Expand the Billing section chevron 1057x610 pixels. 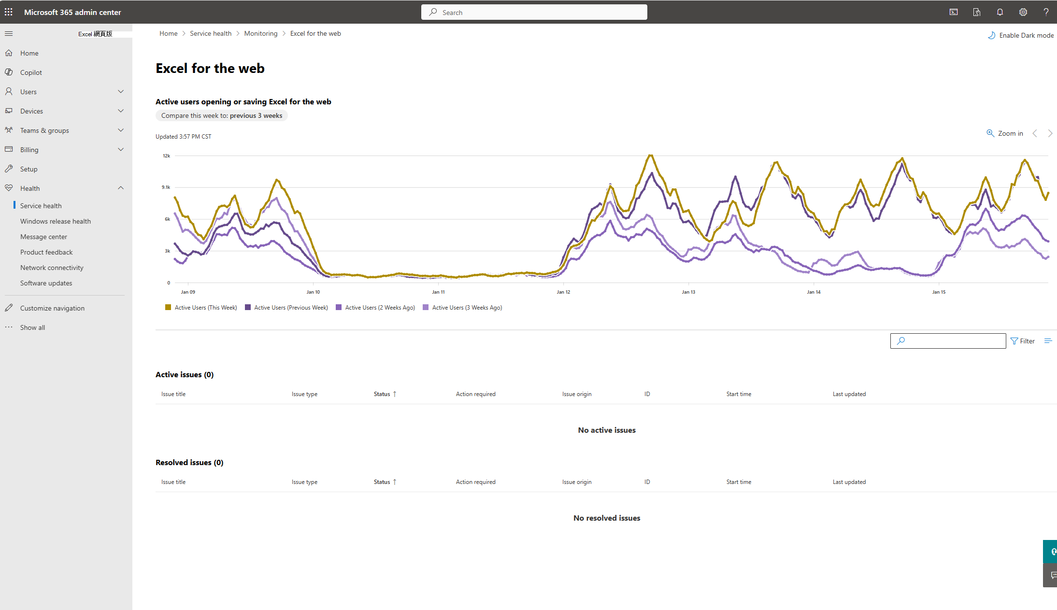pos(121,149)
